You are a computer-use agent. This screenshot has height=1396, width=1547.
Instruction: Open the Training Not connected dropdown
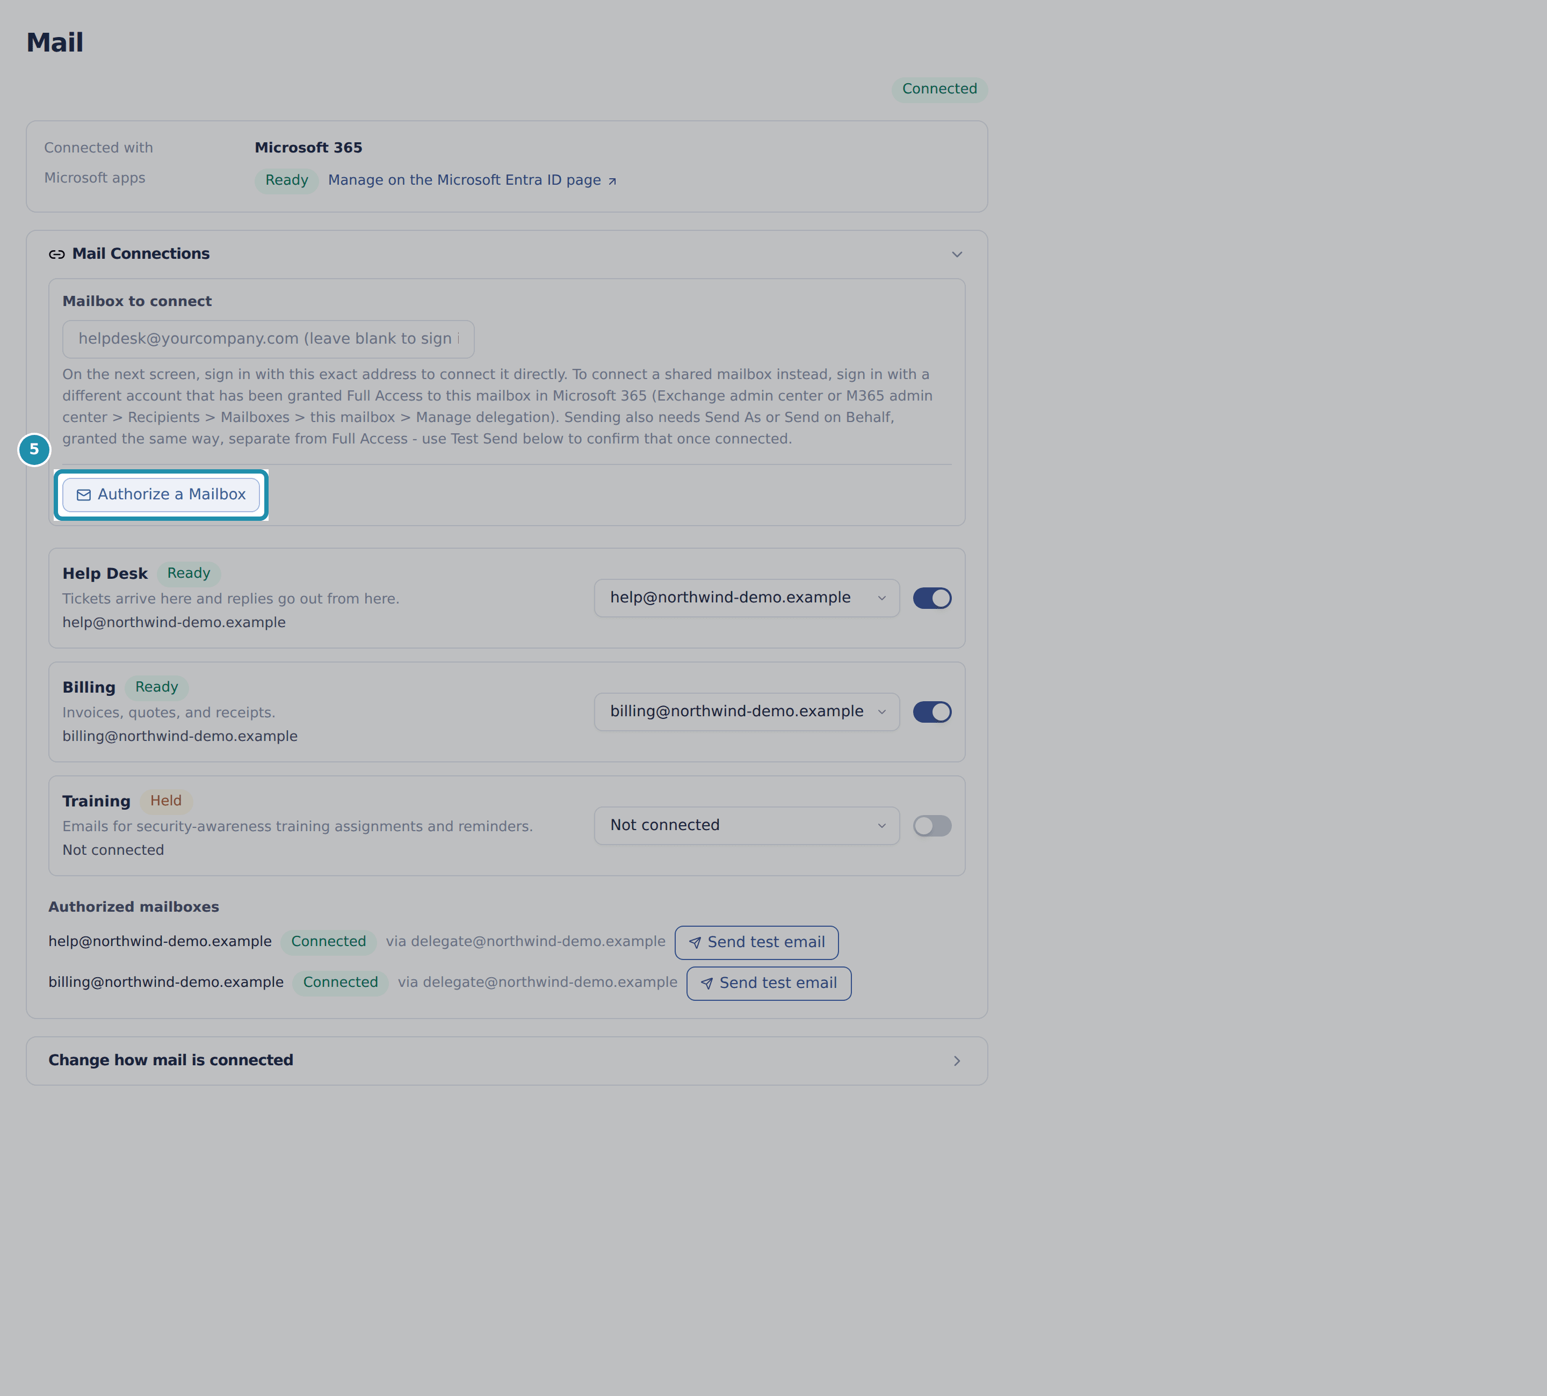click(x=747, y=826)
